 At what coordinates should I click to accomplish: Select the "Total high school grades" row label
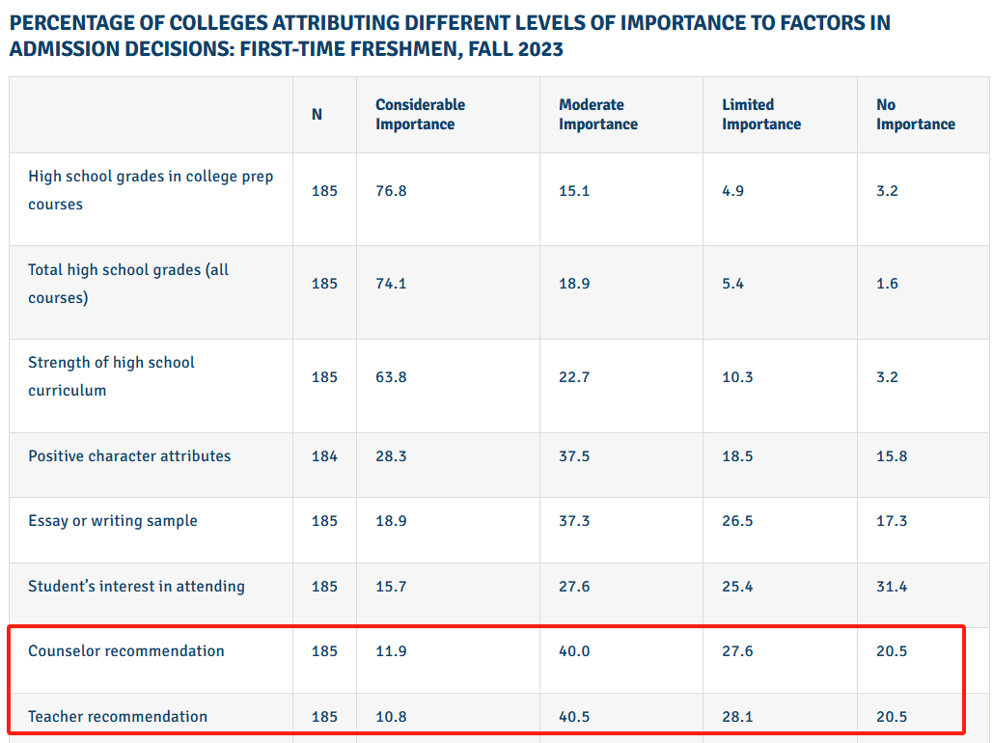128,284
